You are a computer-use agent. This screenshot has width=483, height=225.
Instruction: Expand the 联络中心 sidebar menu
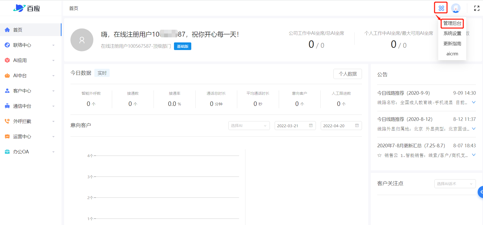click(31, 45)
